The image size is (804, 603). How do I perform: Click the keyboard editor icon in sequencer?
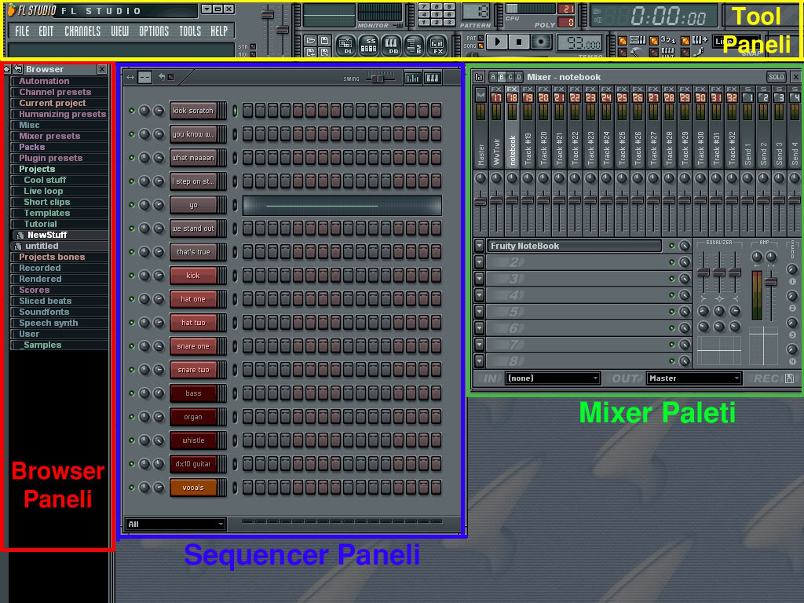click(433, 78)
